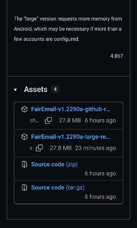
Task: Download the FairEmail-v1.2290a-large release file
Action: pyautogui.click(x=71, y=137)
